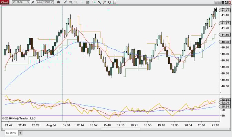232x137 pixels.
Task: Open the instrument search magnifier icon
Action: click(32, 2)
